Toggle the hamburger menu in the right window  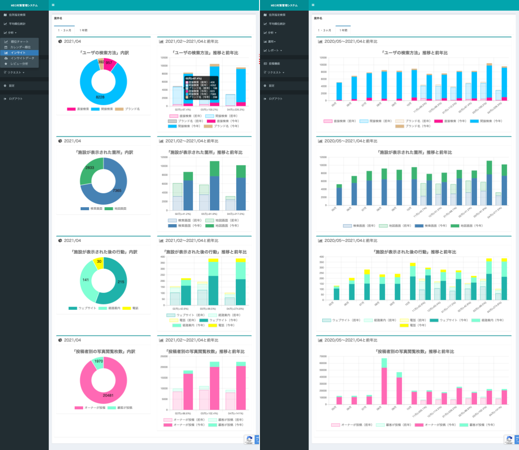313,5
